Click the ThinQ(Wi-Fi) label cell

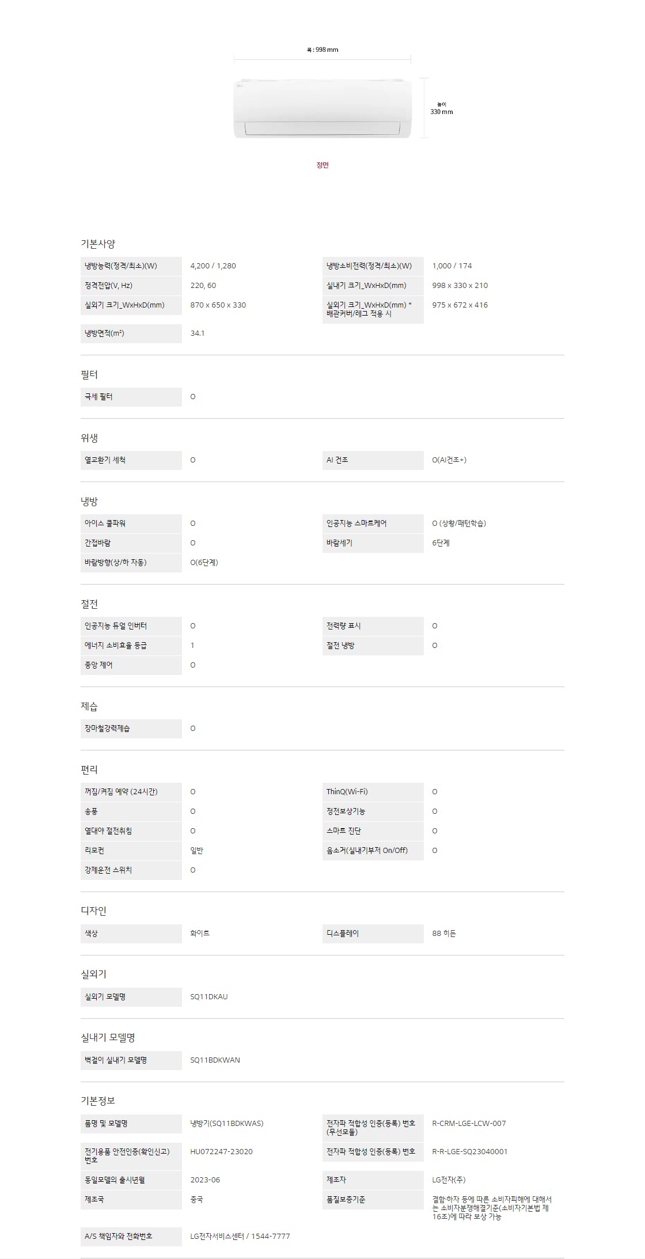point(373,792)
